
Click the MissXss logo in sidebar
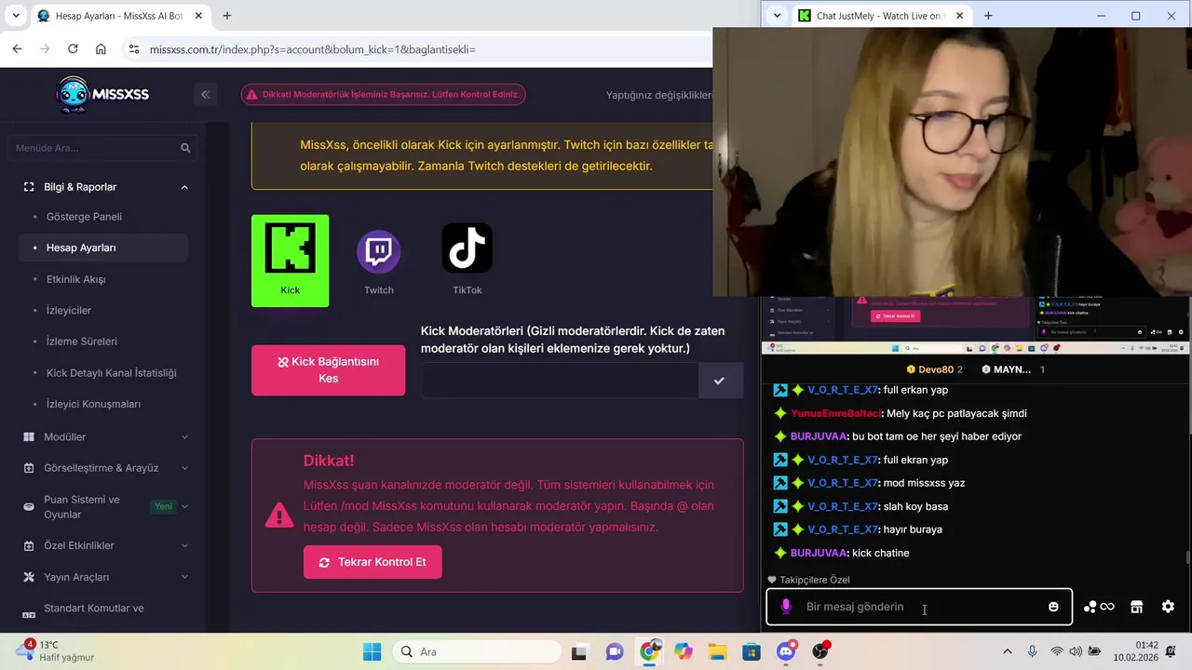(102, 94)
